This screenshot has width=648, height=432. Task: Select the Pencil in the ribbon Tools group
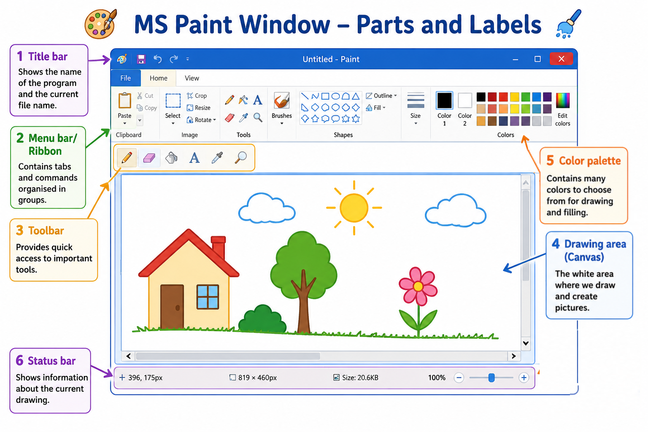[x=229, y=100]
